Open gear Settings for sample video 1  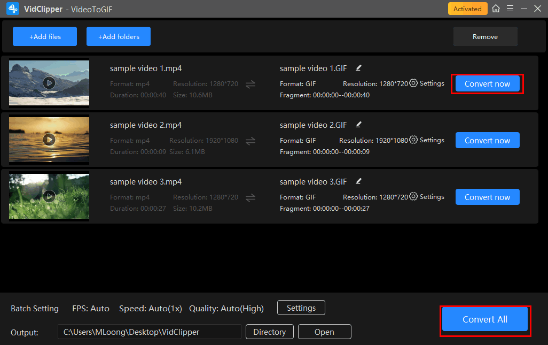(427, 83)
